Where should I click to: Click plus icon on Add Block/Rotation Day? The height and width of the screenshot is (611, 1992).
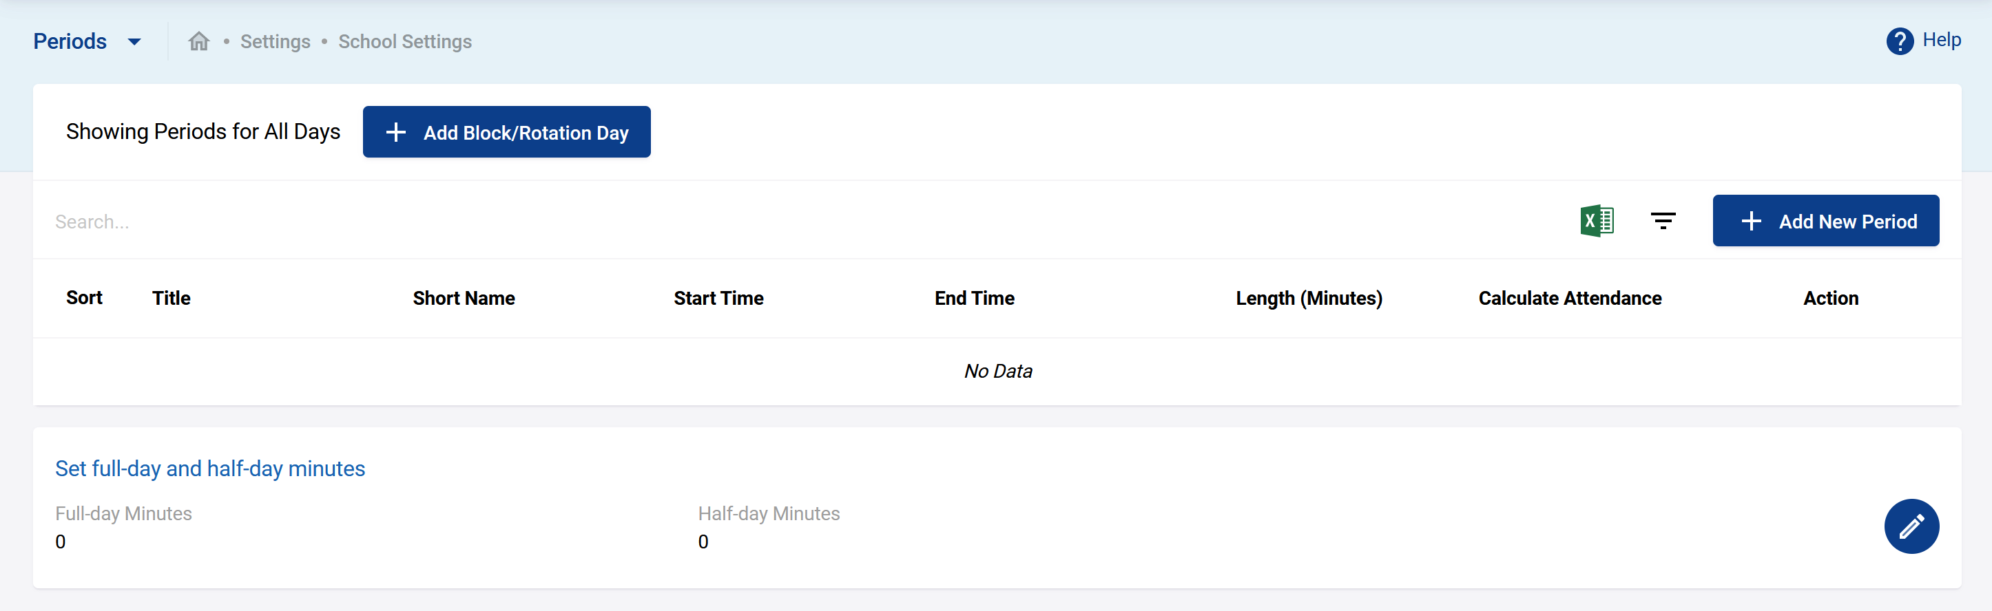click(396, 133)
